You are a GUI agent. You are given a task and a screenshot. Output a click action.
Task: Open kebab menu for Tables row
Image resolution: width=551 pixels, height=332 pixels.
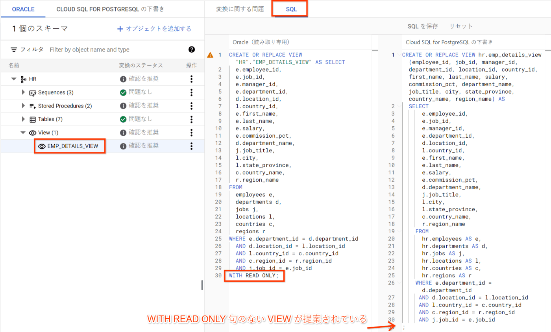click(x=191, y=119)
